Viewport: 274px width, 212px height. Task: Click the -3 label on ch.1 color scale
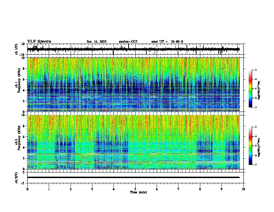pyautogui.click(x=255, y=70)
